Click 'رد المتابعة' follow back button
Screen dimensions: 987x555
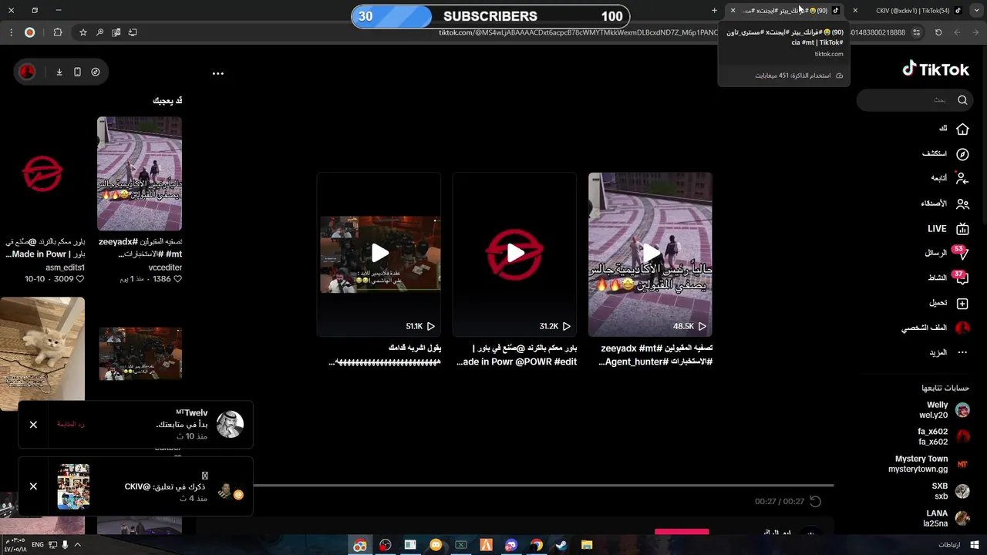[x=71, y=425]
